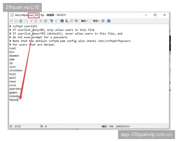Click the 'sync' entry line
178x142 pixels.
pos(12,67)
